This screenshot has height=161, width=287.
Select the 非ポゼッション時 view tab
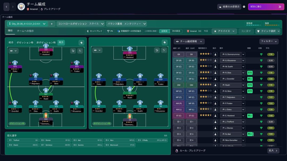coord(46,42)
